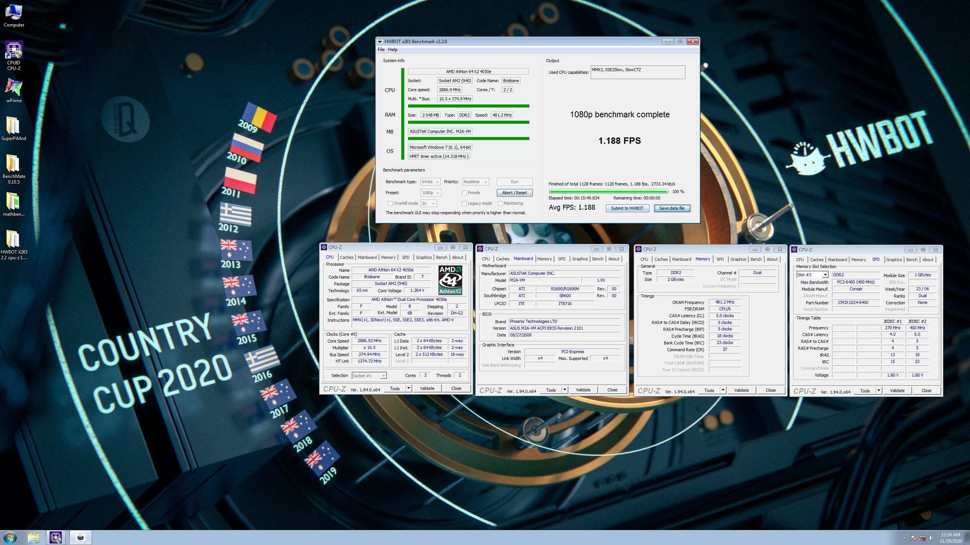Click the disabled Run button
This screenshot has height=545, width=970.
[514, 182]
